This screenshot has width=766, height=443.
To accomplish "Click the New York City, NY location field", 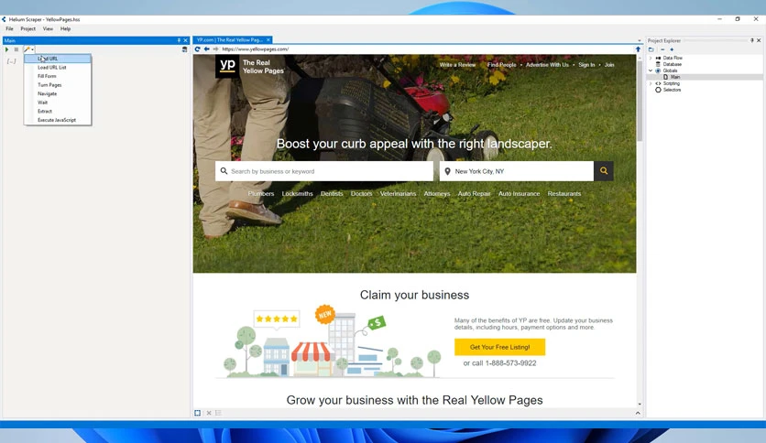I will (x=517, y=171).
